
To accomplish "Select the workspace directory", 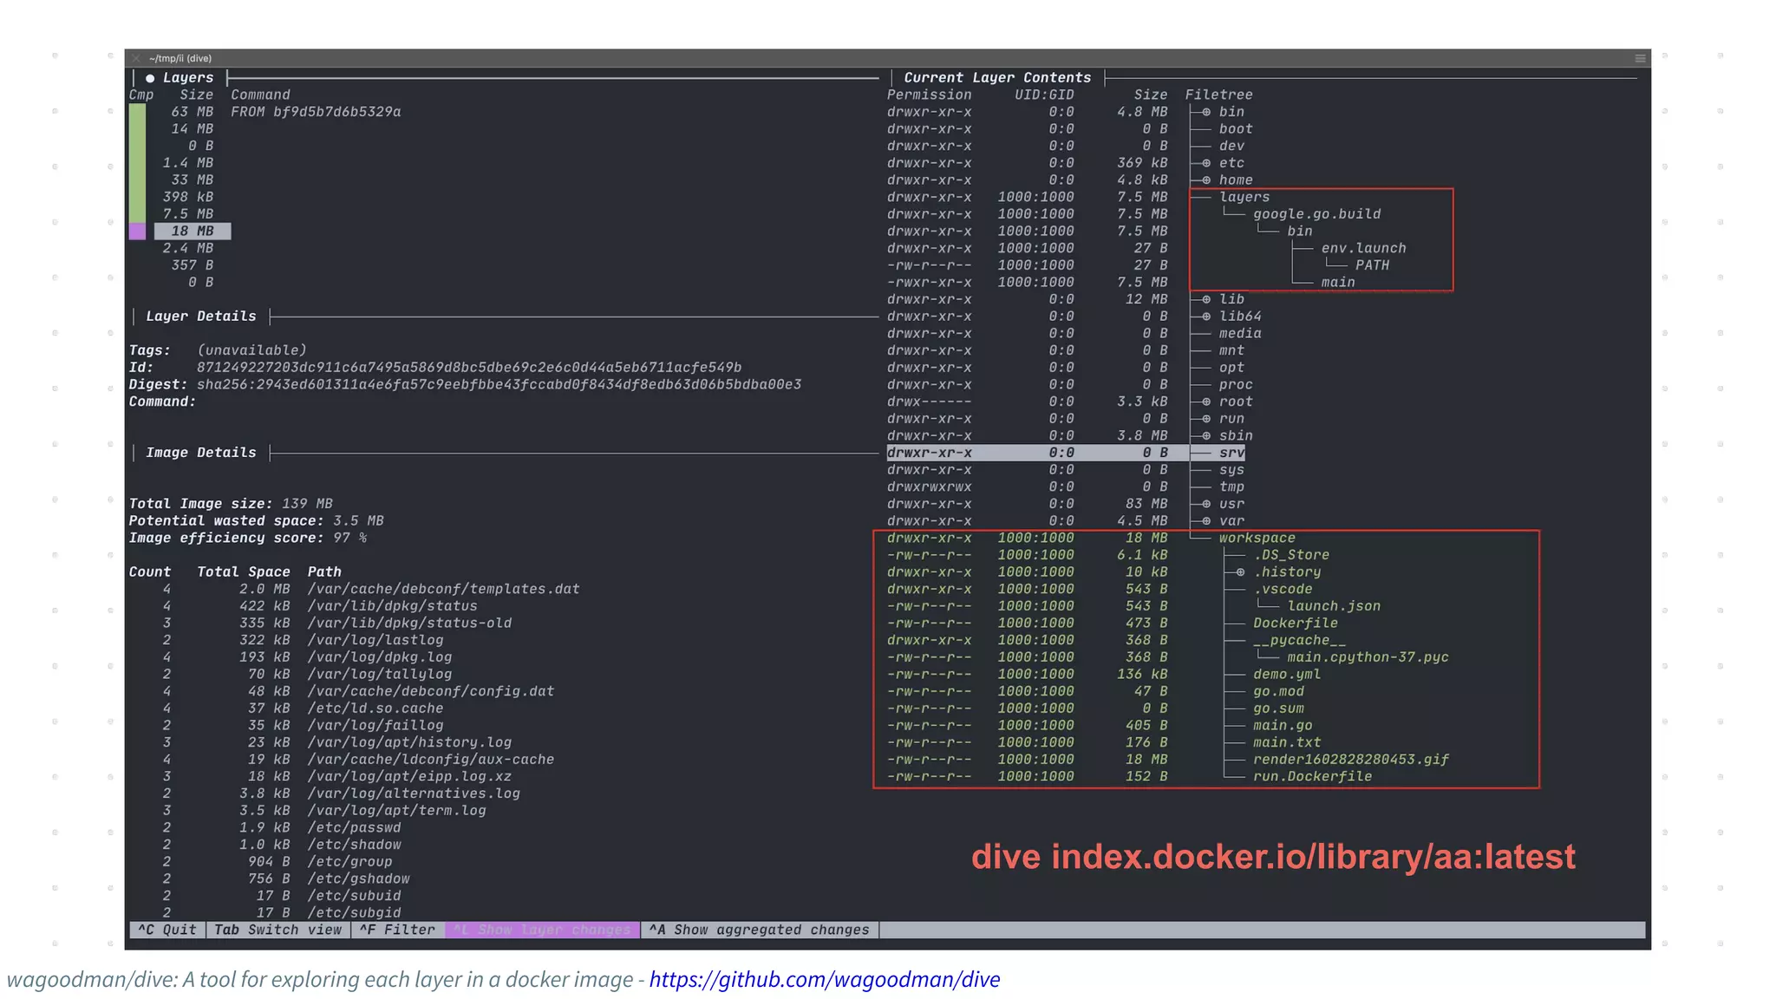I will [x=1257, y=539].
